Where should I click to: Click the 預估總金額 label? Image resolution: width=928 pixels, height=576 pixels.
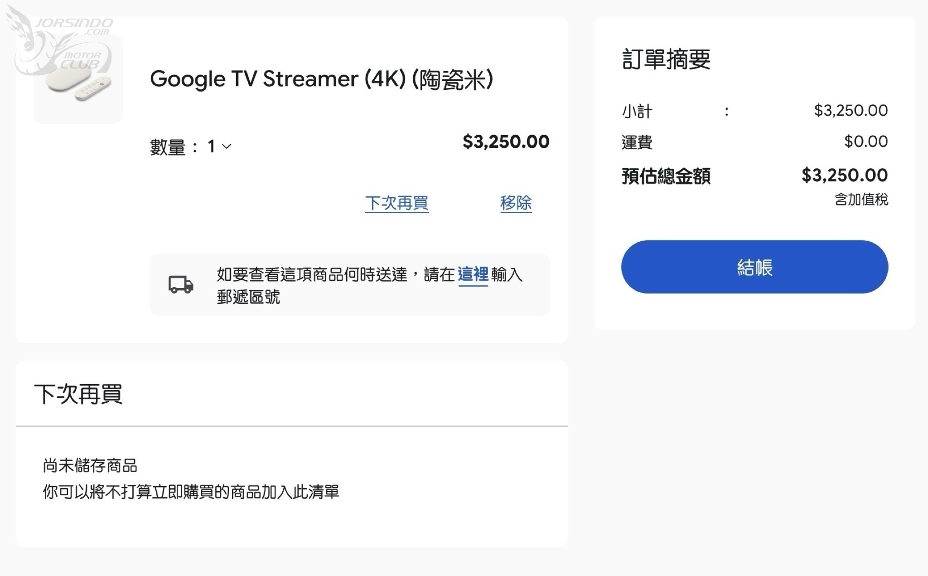click(666, 176)
